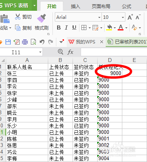Viewport: 147px width, 162px height.
Task: Open fill color dropdown arrow
Action: 115,28
